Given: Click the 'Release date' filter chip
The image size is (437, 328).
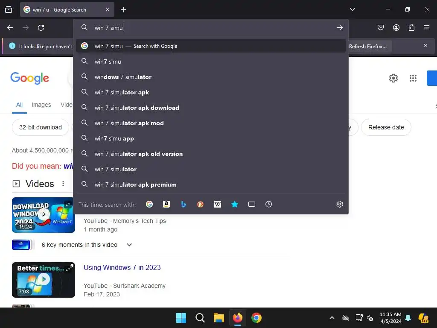Looking at the screenshot, I should [x=386, y=127].
